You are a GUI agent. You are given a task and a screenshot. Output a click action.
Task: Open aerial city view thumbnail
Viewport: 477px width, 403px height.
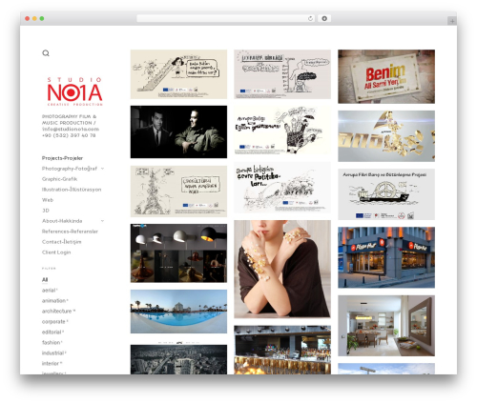click(x=178, y=359)
